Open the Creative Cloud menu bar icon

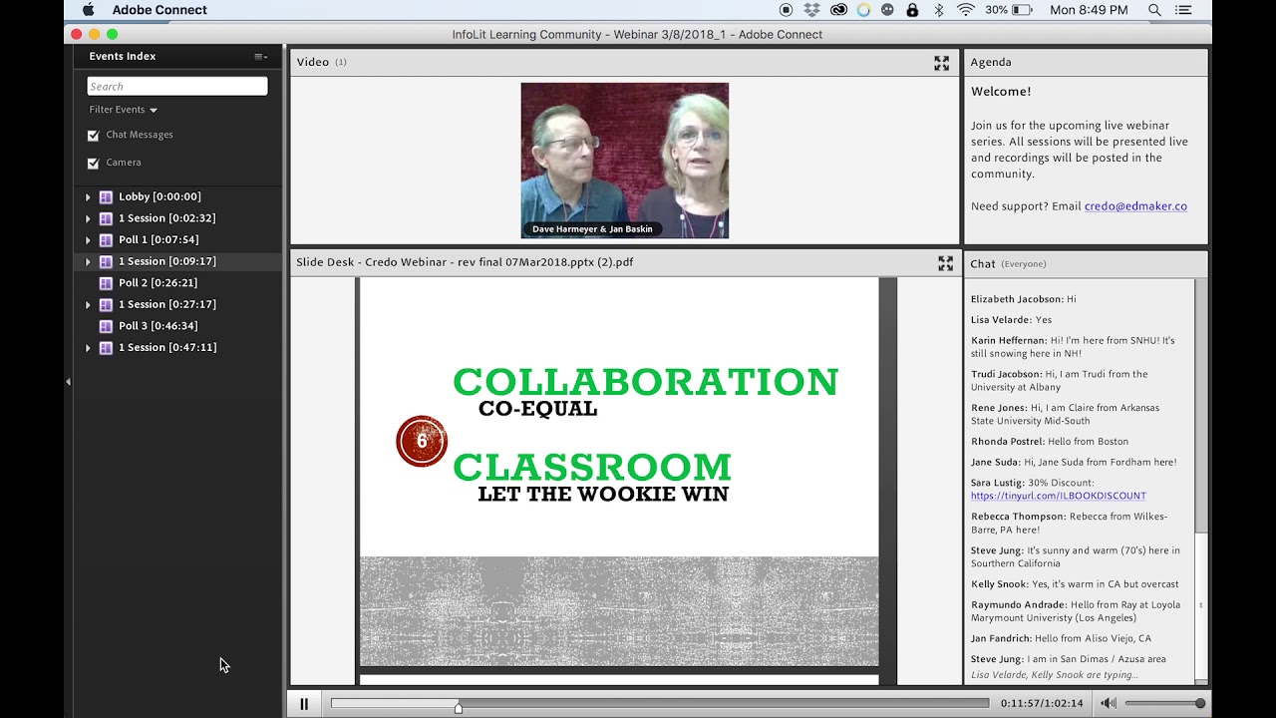point(838,10)
